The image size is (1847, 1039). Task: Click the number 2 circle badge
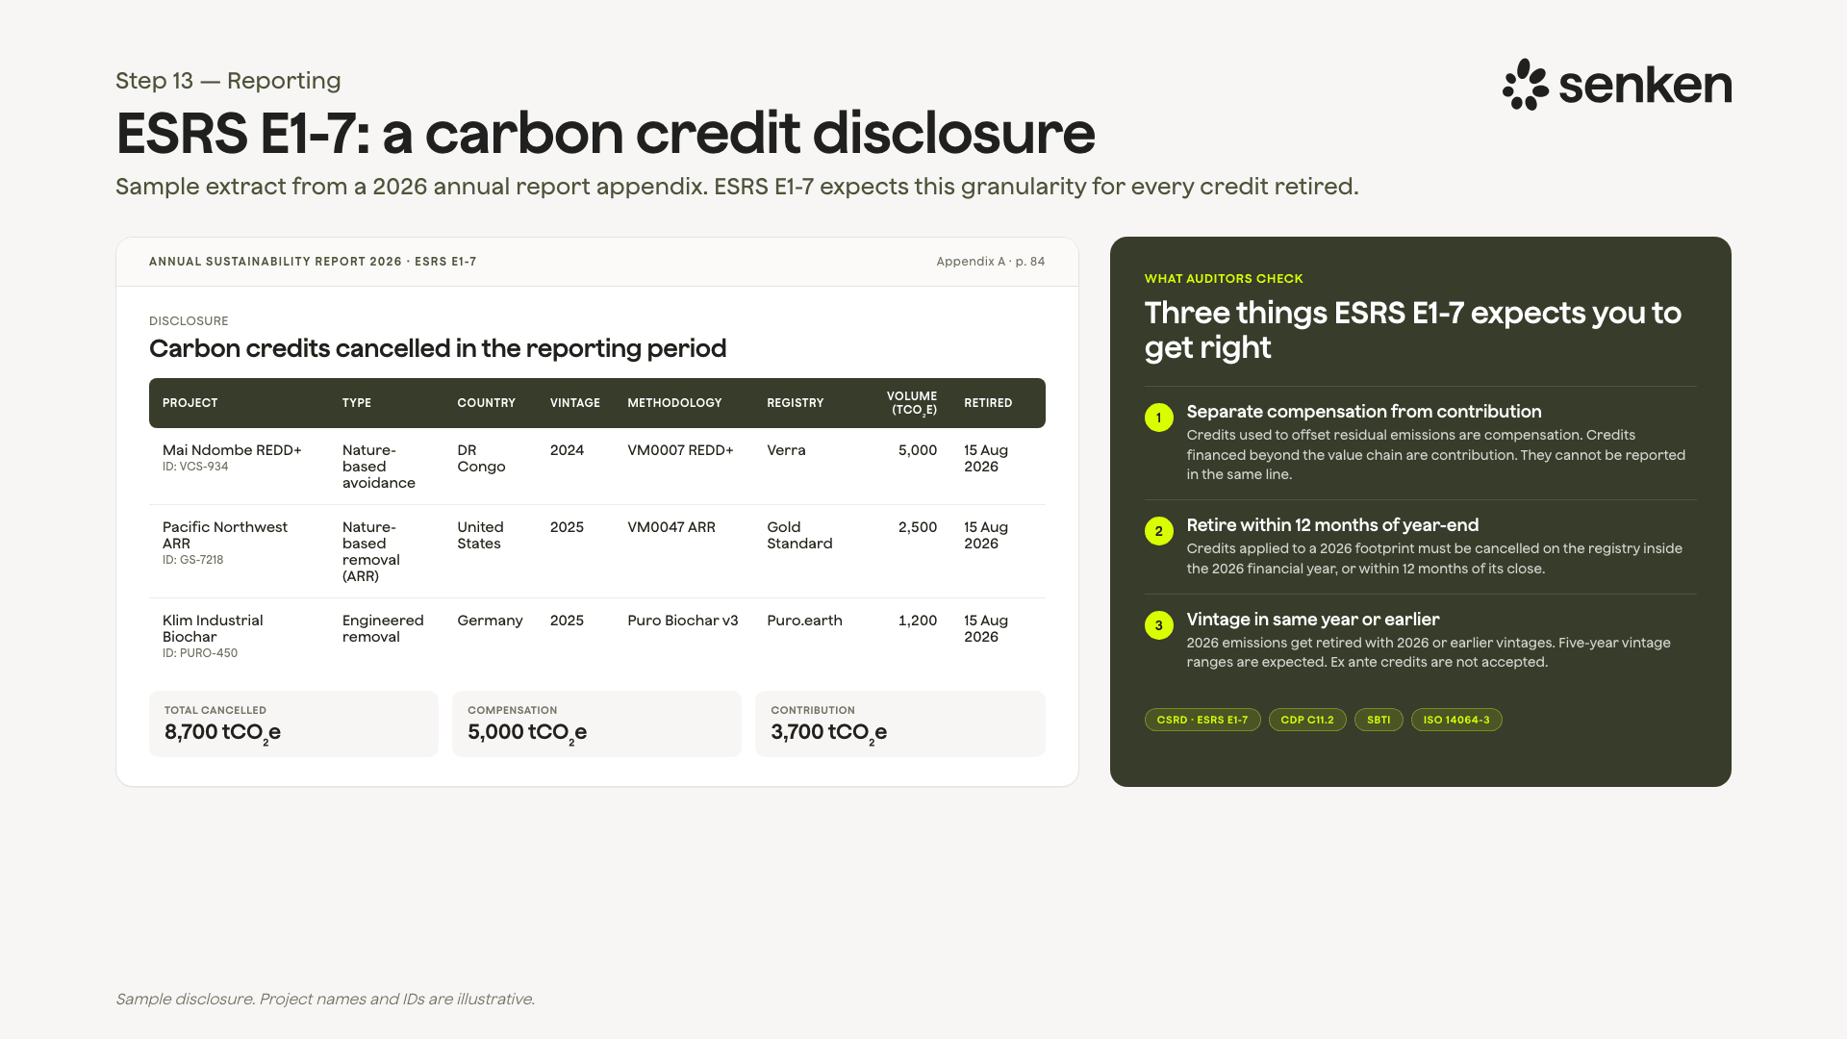[1159, 531]
